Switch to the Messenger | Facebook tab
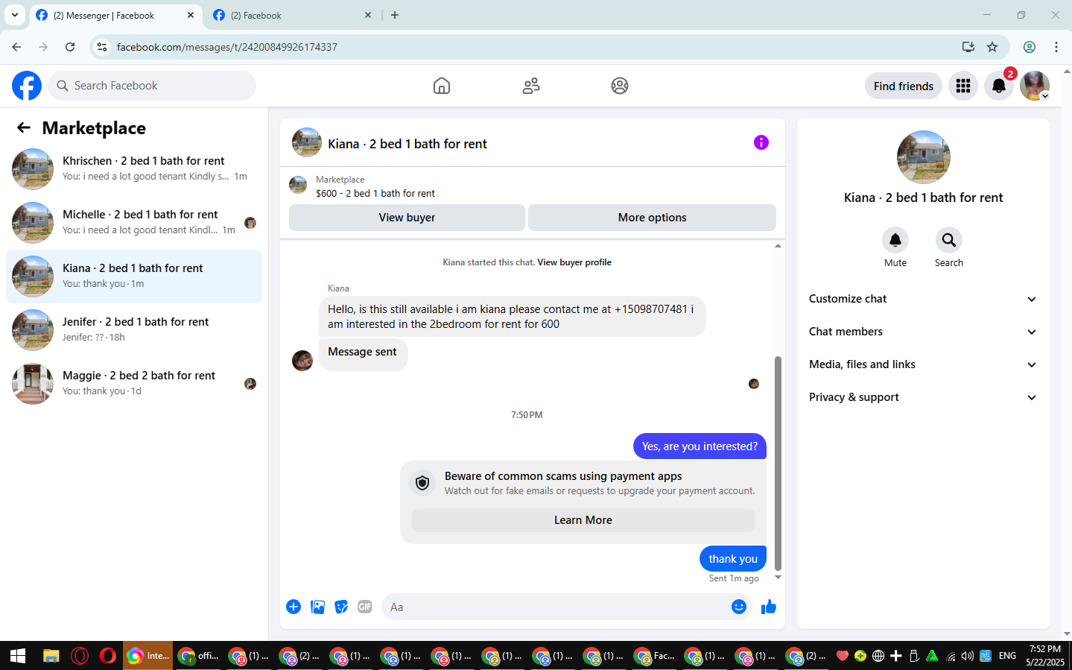The image size is (1072, 670). tap(115, 16)
